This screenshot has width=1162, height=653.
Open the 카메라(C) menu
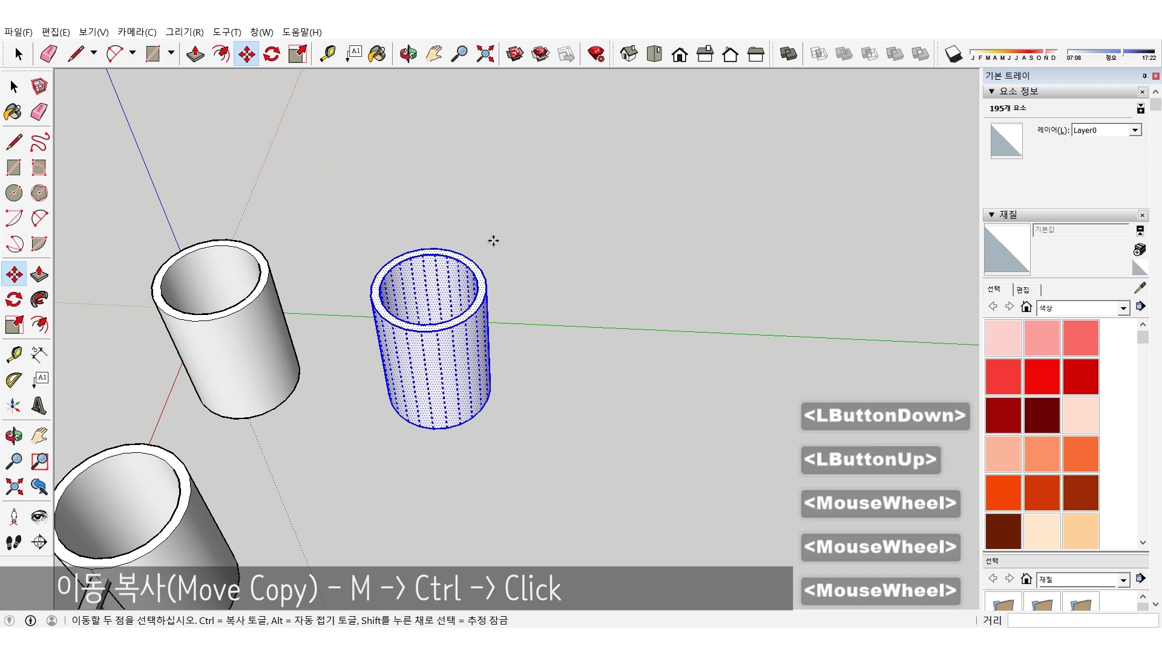coord(137,32)
